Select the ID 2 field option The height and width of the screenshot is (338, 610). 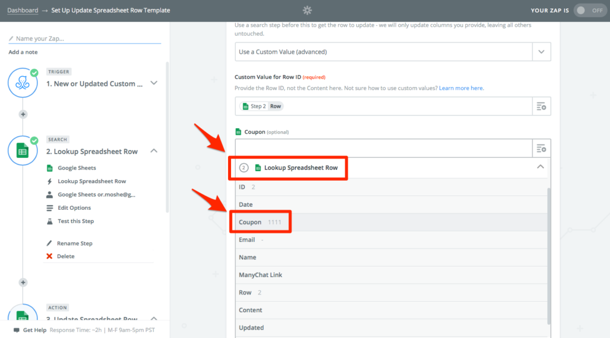click(391, 187)
